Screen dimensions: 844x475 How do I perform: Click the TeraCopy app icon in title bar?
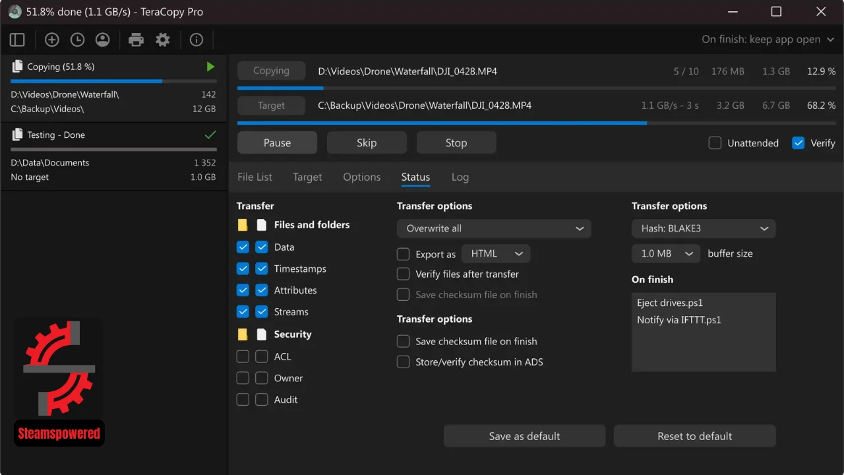pyautogui.click(x=15, y=12)
